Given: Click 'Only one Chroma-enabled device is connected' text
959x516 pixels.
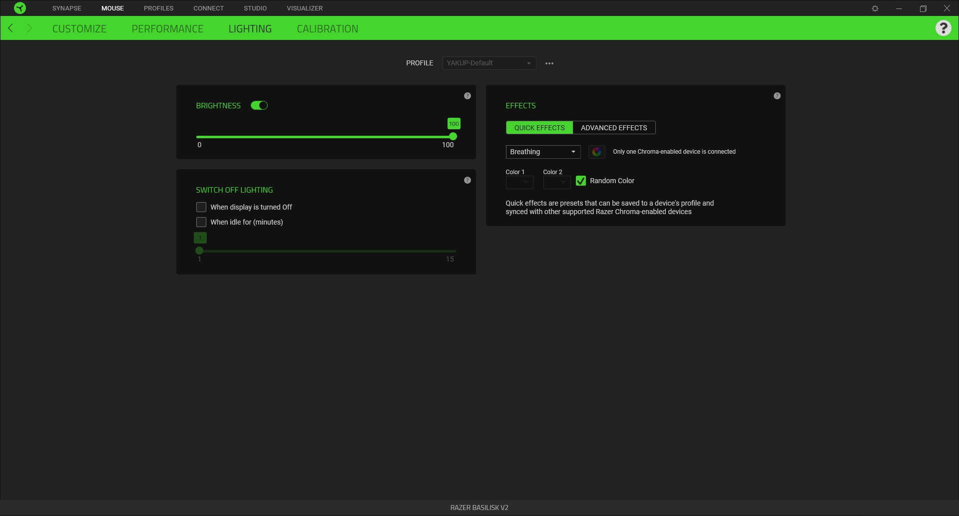Looking at the screenshot, I should coord(674,152).
